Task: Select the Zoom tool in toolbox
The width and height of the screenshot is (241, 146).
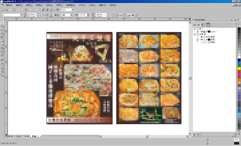Action: pyautogui.click(x=2, y=30)
